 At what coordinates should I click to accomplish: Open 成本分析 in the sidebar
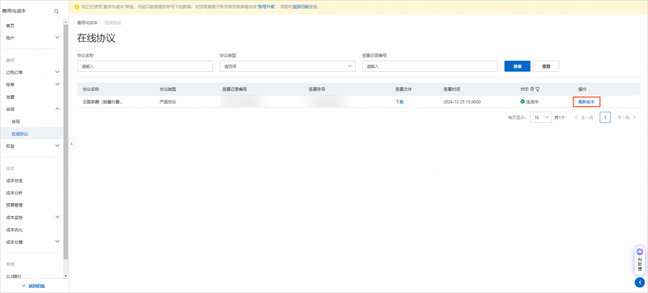pyautogui.click(x=14, y=193)
